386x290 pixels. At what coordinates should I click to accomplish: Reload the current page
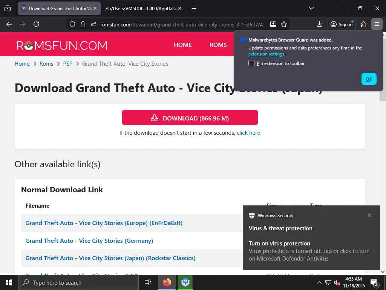pos(36,24)
